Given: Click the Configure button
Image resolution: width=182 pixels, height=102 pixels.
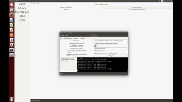Looking at the screenshot, I should click(111, 56).
